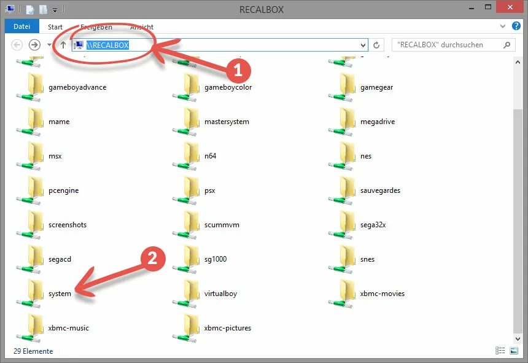Viewport: 528px width, 363px height.
Task: Choose the sauvegardes folder icon
Action: tap(342, 190)
